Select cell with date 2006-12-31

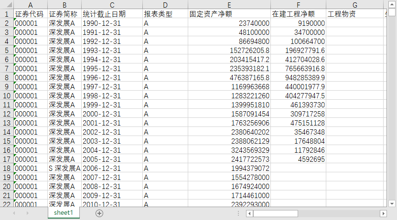(x=112, y=168)
